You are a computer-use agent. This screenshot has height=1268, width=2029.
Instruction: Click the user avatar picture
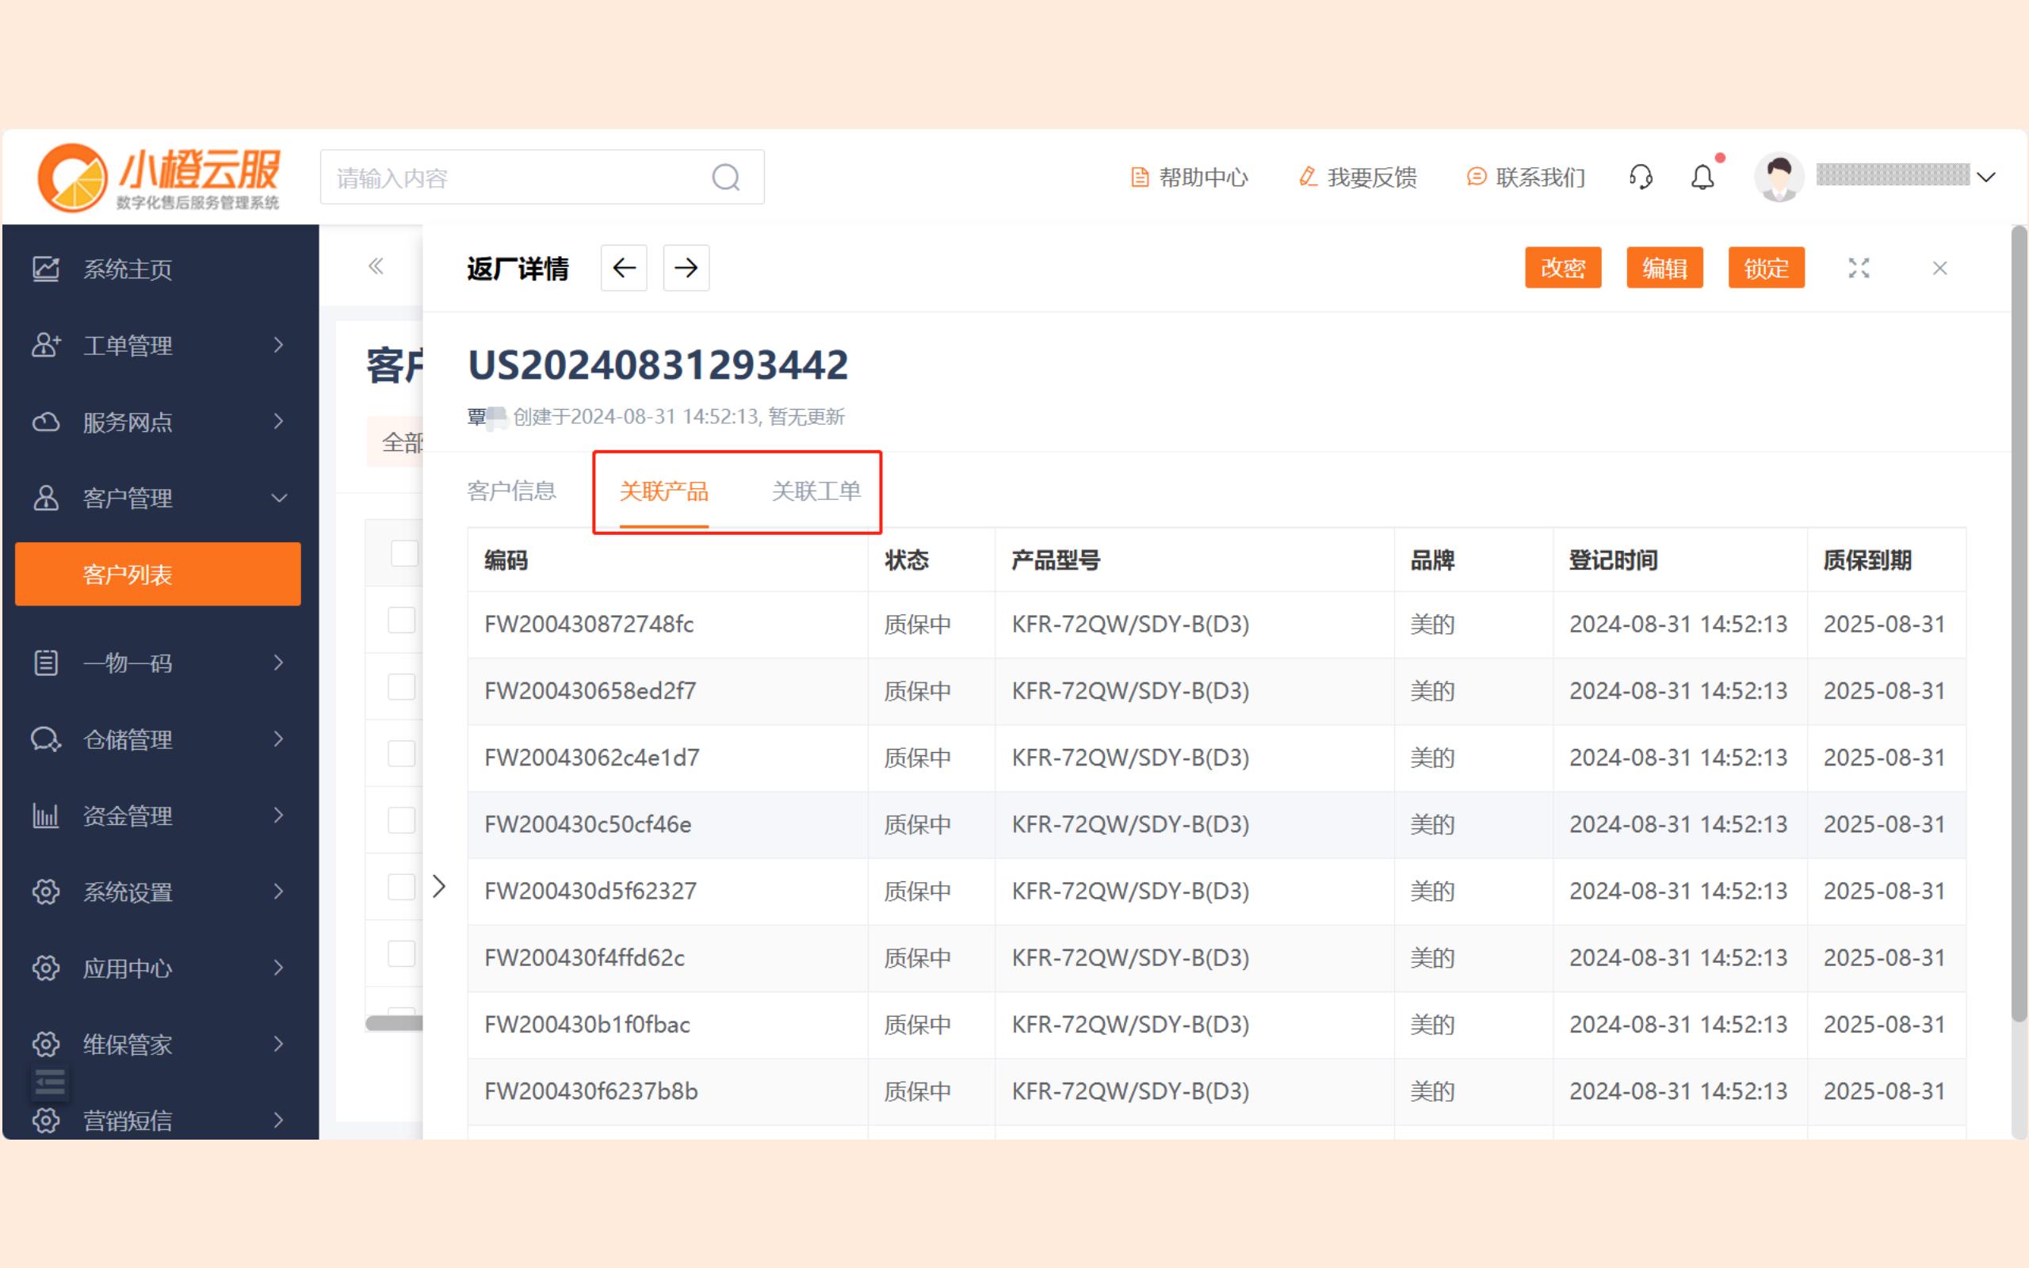(x=1779, y=177)
